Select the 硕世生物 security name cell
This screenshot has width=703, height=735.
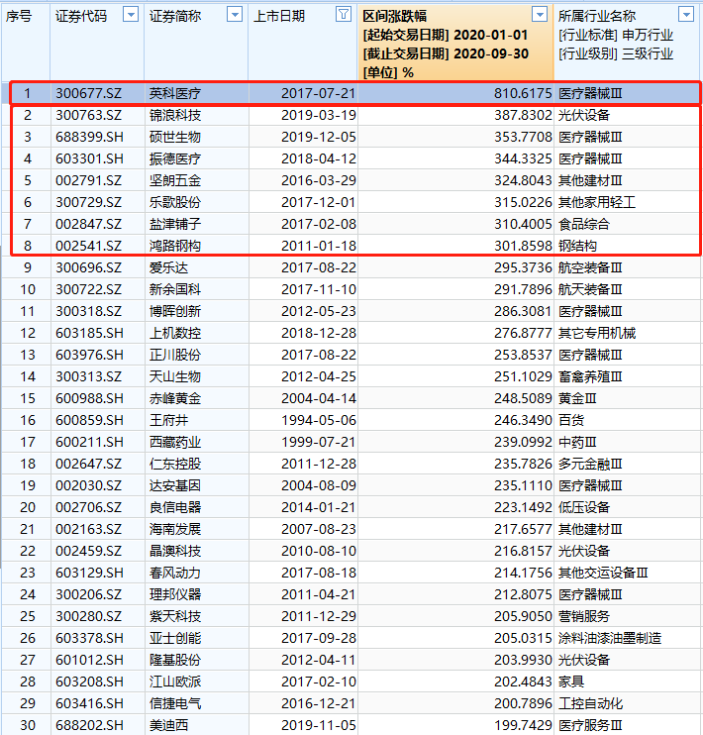click(x=175, y=137)
